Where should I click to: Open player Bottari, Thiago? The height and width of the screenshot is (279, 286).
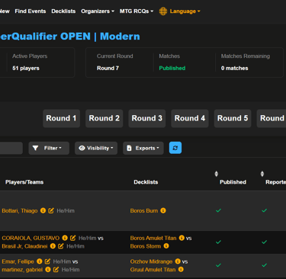20,210
